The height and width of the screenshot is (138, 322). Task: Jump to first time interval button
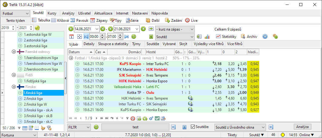86,37
